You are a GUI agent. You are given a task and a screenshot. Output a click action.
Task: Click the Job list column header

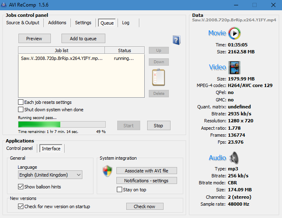61,50
